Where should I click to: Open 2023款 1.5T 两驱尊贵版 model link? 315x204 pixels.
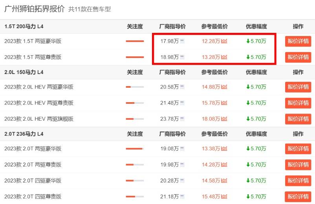(33, 57)
